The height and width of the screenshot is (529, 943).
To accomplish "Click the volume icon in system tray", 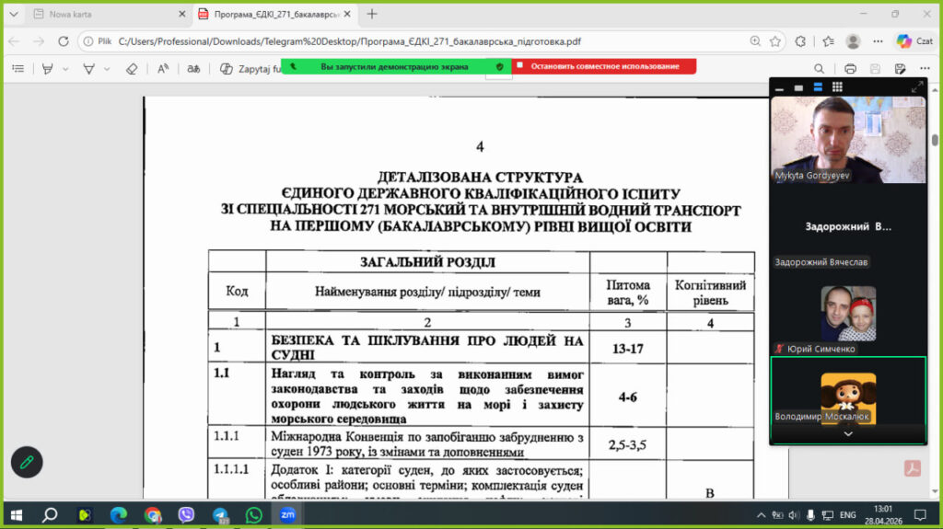I will point(794,515).
